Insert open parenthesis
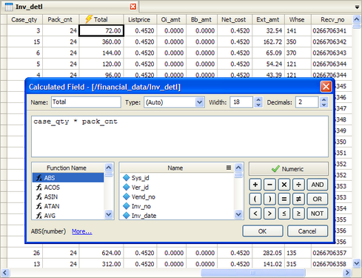This screenshot has width=362, height=278. (255, 199)
